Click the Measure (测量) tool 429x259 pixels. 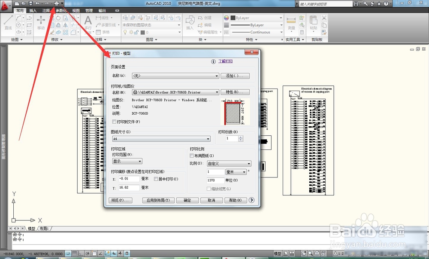(291, 23)
